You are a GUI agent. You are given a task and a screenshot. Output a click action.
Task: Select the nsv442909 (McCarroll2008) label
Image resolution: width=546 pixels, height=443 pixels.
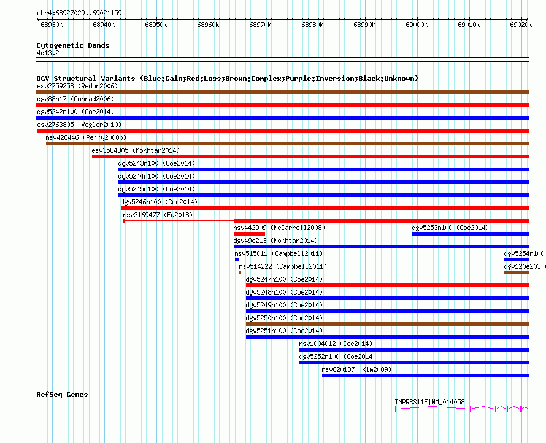pyautogui.click(x=279, y=228)
